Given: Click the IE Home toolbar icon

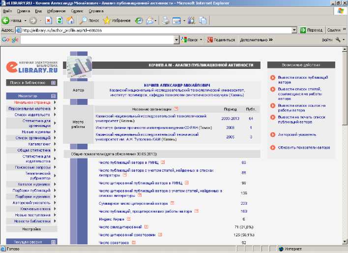Looking at the screenshot, I should [x=70, y=21].
